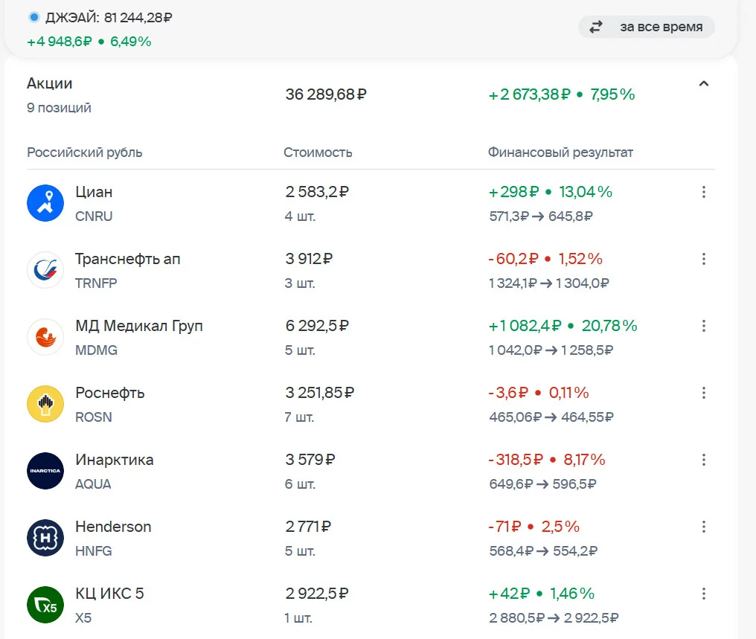
Task: Click the Роснефть value 3 251,85 ₽
Action: tap(320, 393)
